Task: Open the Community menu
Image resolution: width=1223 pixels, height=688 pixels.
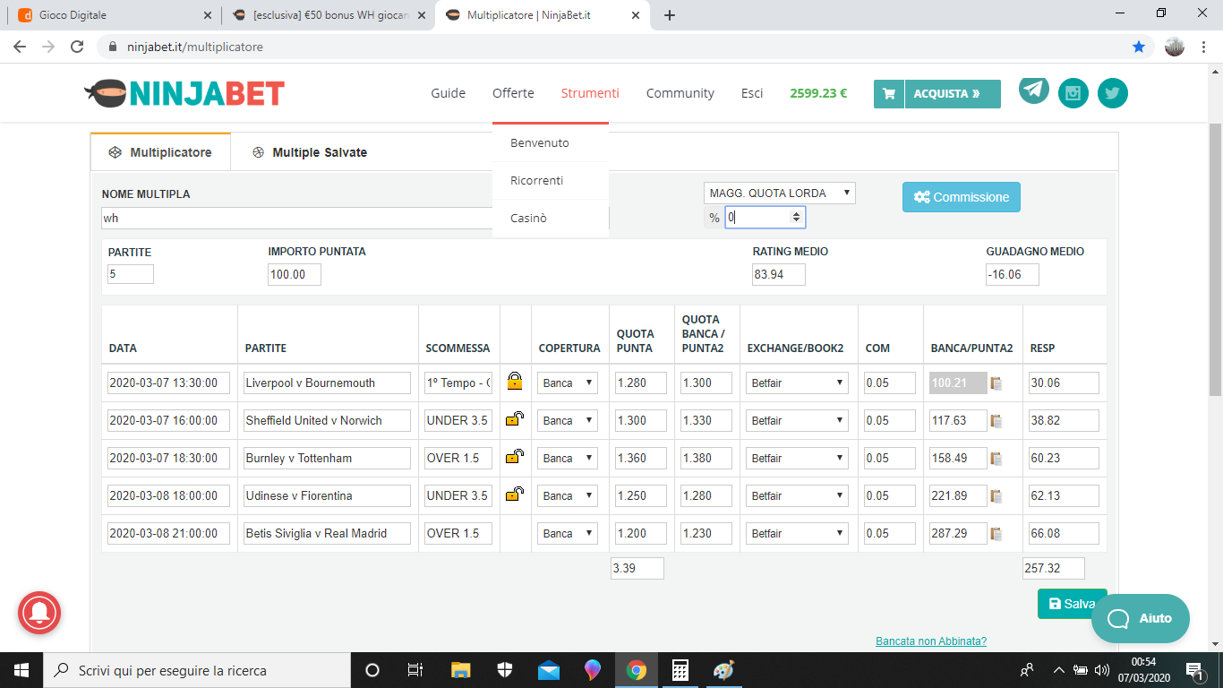Action: (680, 93)
